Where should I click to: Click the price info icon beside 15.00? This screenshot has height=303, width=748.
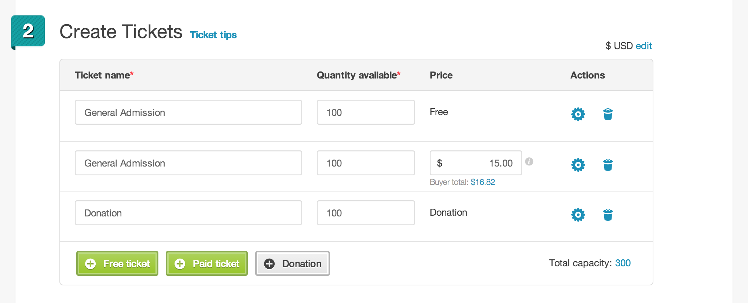tap(529, 161)
